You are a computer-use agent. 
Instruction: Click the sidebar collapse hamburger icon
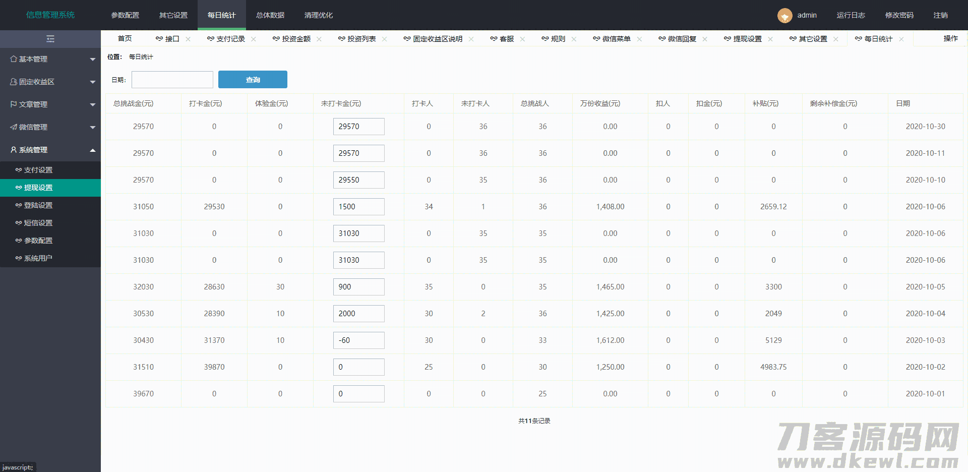[x=50, y=39]
